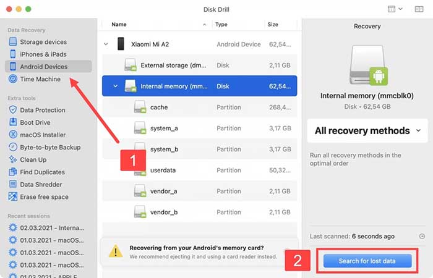
Task: Click the cache partition icon
Action: [x=140, y=107]
